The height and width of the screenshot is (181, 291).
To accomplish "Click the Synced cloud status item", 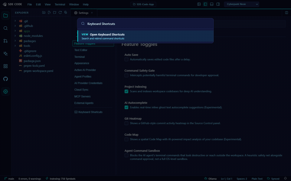I will click(x=273, y=179).
